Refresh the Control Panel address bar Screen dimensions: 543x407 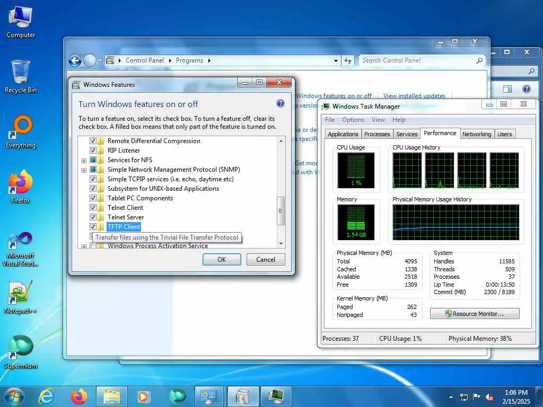point(348,60)
